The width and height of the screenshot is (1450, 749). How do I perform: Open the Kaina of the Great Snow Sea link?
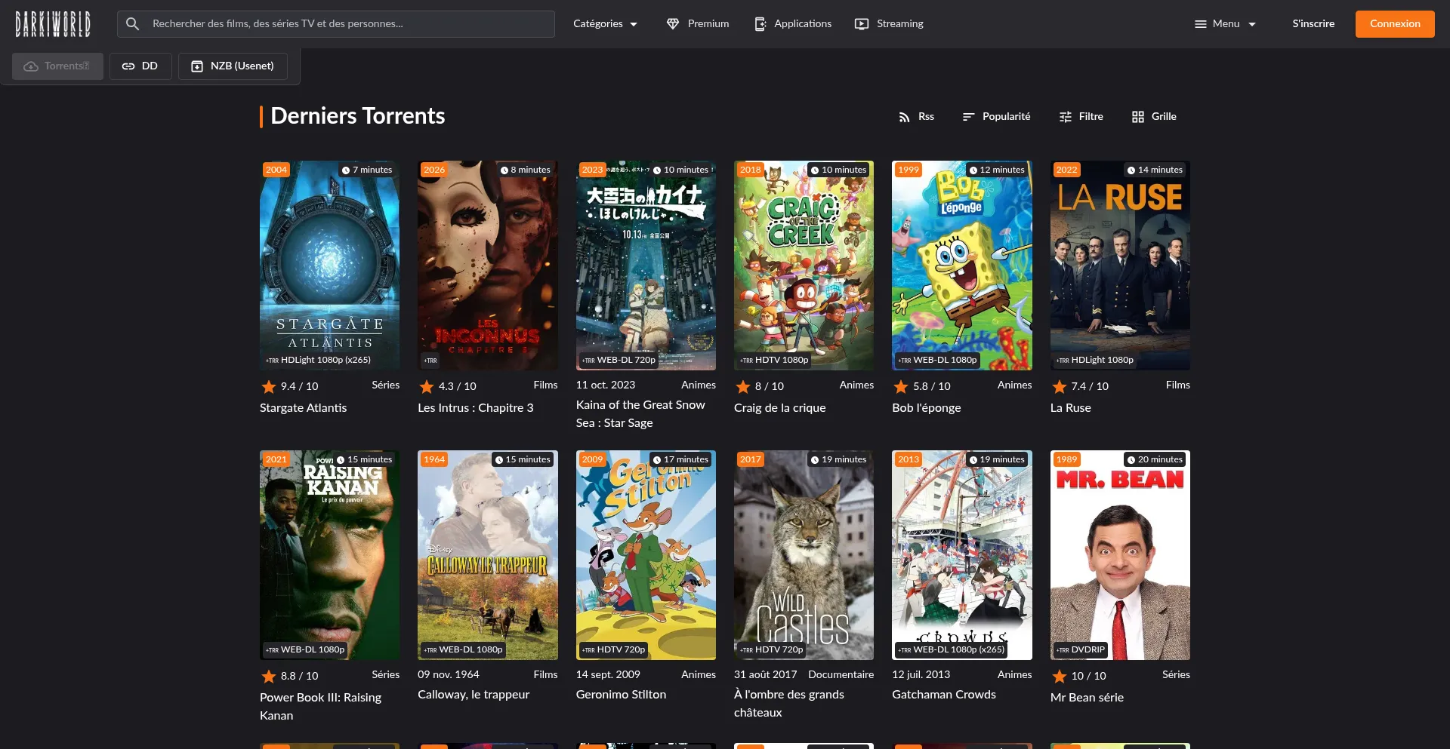point(640,414)
